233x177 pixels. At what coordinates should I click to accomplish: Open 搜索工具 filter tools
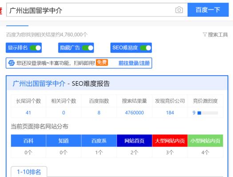[x=218, y=35]
